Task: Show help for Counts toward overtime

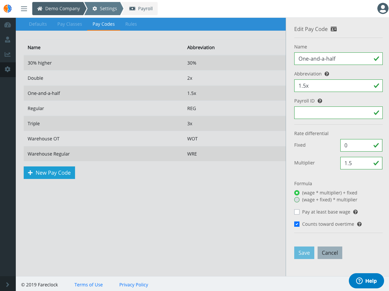Action: (359, 224)
